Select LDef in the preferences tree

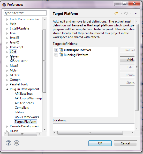(x=13, y=52)
